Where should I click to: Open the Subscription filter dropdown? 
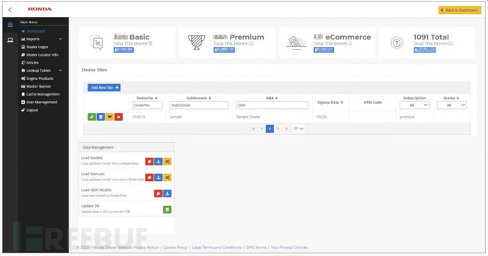(414, 105)
